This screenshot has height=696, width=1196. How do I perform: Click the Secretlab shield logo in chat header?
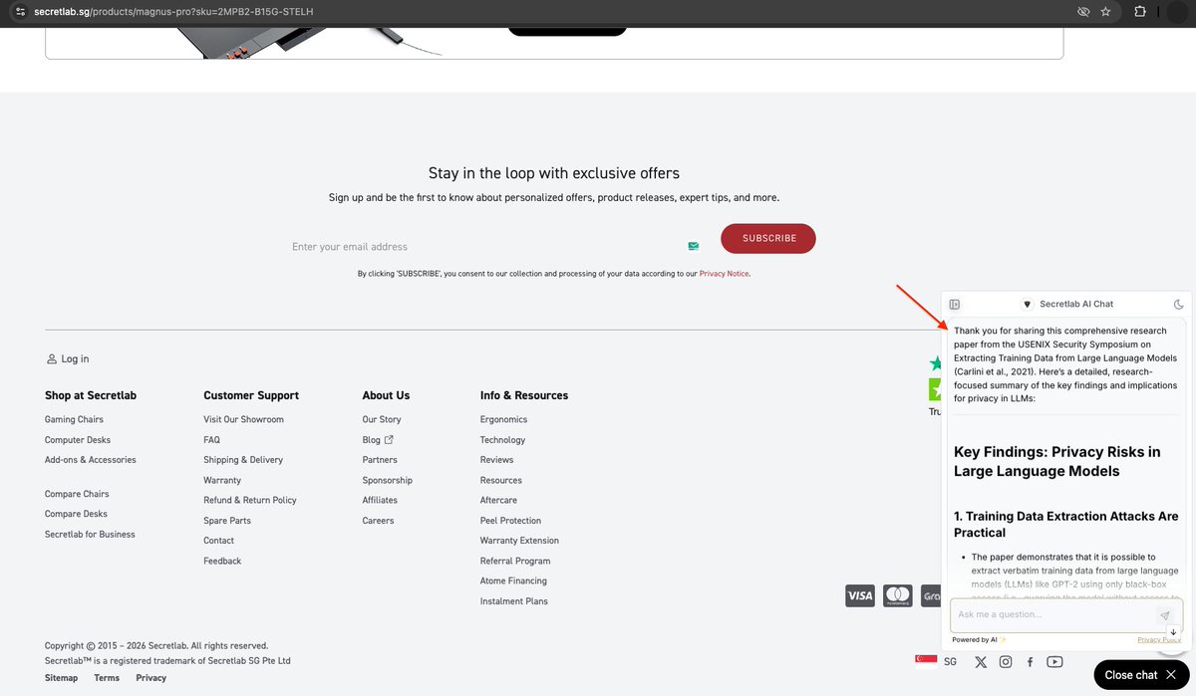pyautogui.click(x=1028, y=304)
